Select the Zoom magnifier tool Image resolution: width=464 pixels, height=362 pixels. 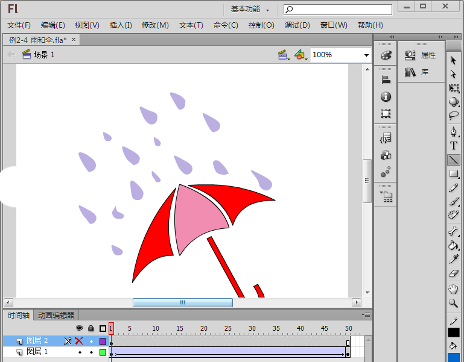[453, 303]
